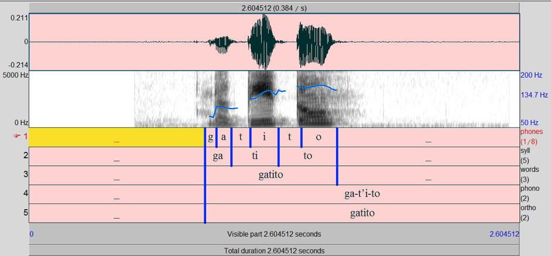
Task: Click the 'Total duration 2.604512 seconds' bar
Action: (x=274, y=250)
